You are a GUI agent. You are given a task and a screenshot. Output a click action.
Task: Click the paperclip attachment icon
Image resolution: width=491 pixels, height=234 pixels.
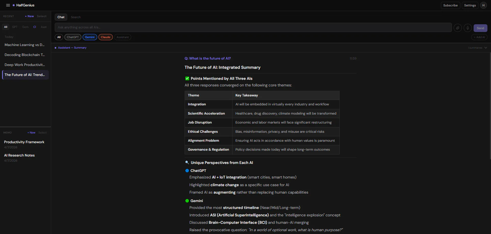point(458,28)
